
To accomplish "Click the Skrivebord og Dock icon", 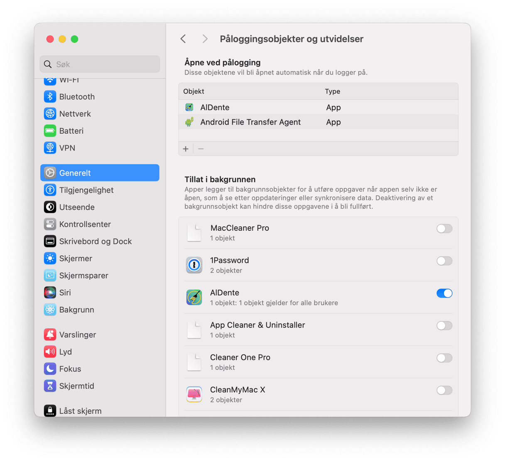I will pos(50,241).
